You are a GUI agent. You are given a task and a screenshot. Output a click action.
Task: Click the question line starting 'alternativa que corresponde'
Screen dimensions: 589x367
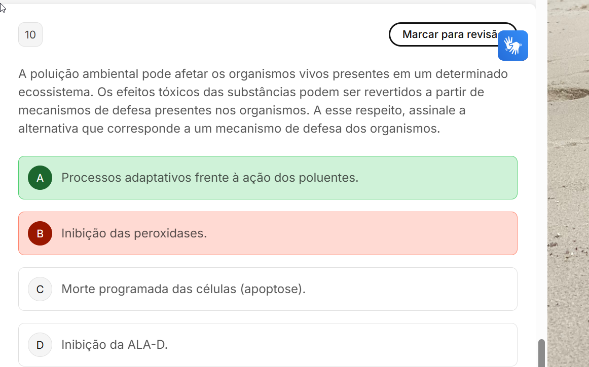pyautogui.click(x=229, y=129)
